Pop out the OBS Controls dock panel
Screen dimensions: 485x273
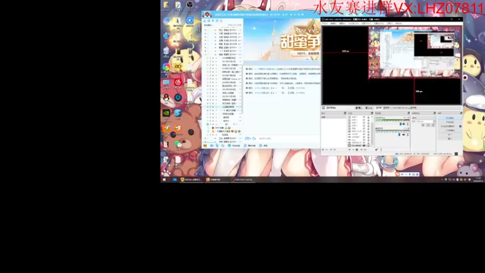(461, 113)
